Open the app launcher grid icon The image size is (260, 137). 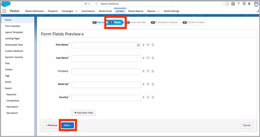click(x=4, y=11)
